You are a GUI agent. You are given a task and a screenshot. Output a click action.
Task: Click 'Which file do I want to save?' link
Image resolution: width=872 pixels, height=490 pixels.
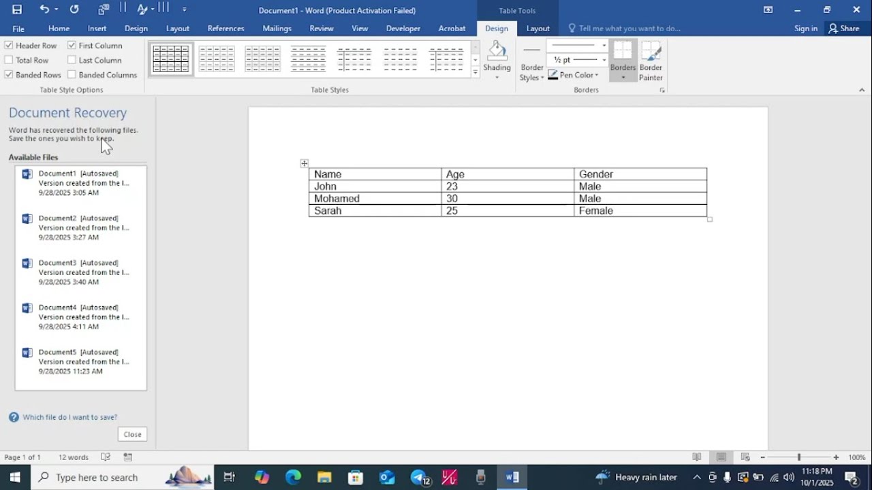(x=69, y=417)
